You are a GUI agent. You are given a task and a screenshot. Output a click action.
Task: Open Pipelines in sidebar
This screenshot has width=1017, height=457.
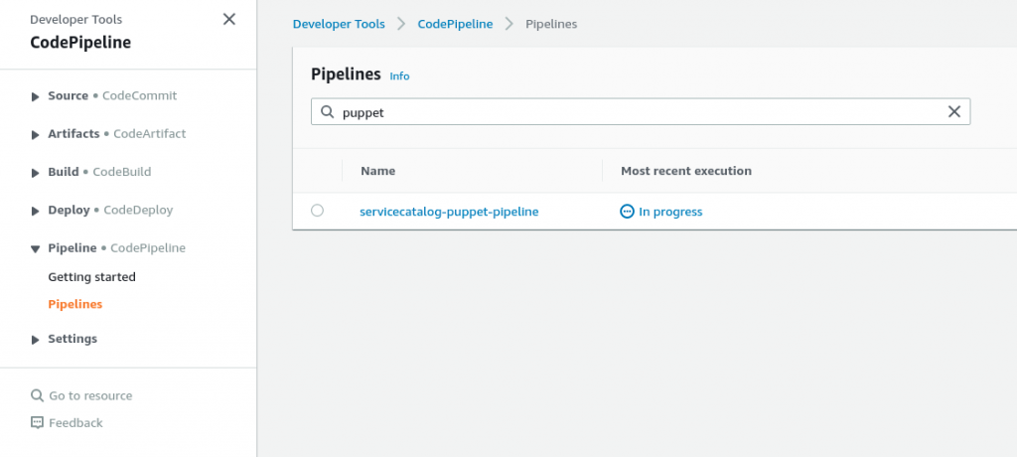pos(75,304)
